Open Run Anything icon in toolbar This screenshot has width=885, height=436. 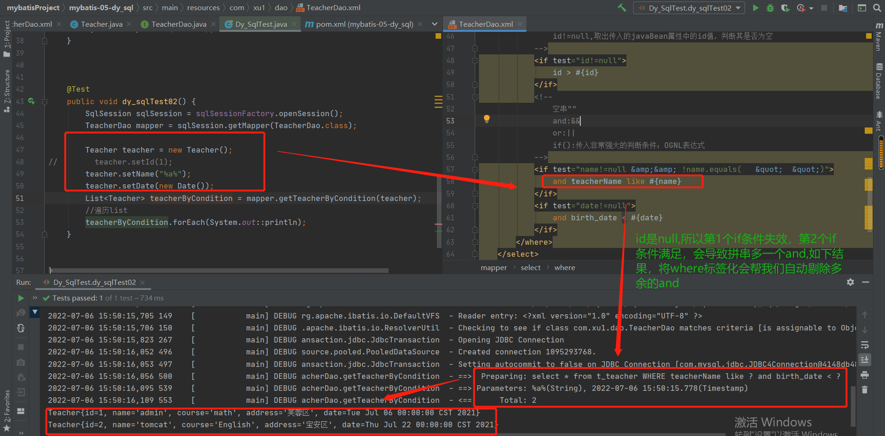point(862,8)
